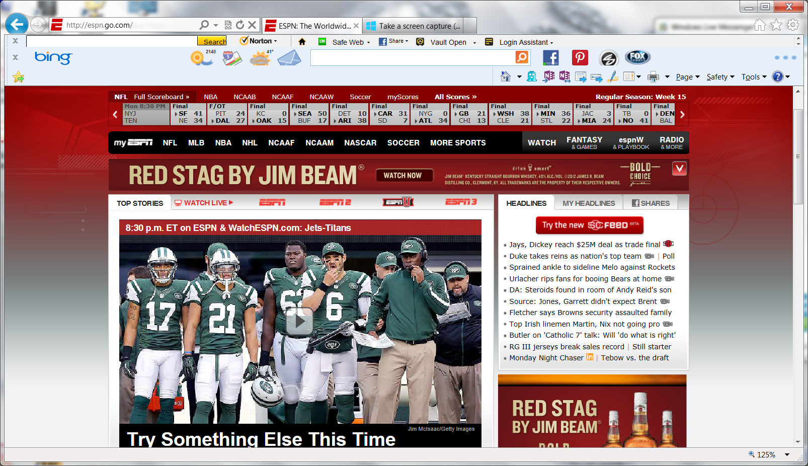
Task: Collapse the Red Stag banner ad arrow
Action: tap(679, 169)
